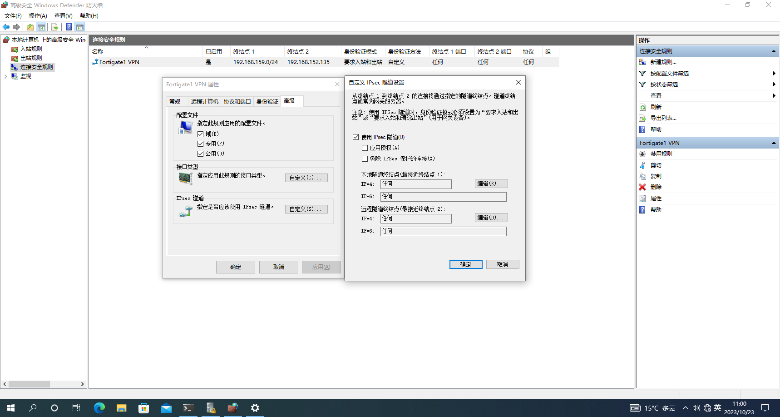This screenshot has height=417, width=780.
Task: Sort by the 身份验证模式 column header
Action: pyautogui.click(x=363, y=52)
